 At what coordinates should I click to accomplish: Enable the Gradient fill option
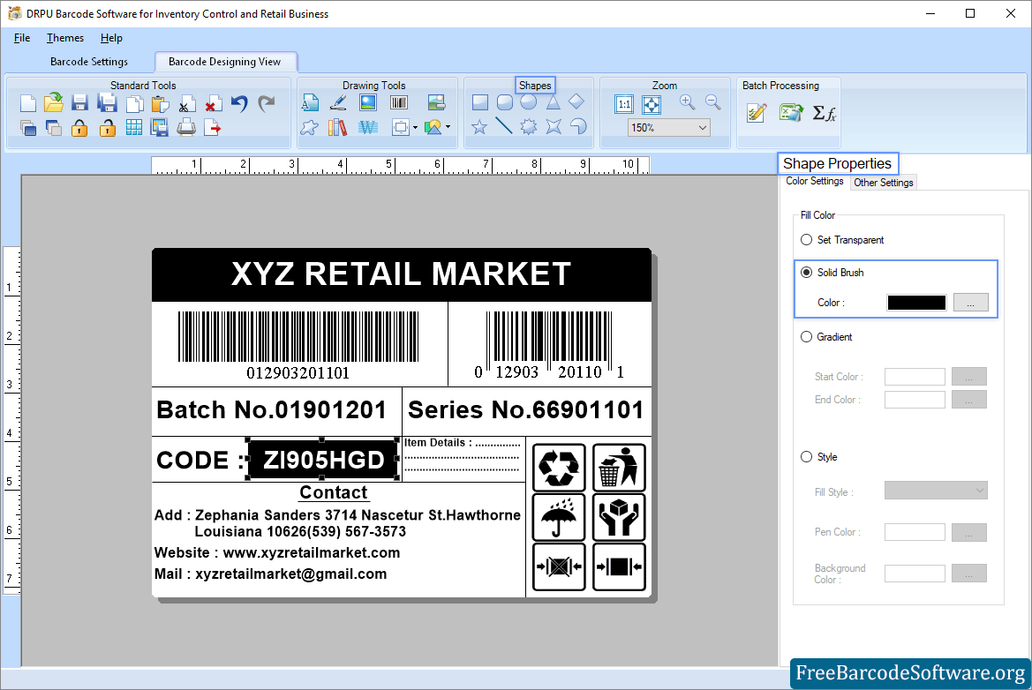click(x=806, y=337)
